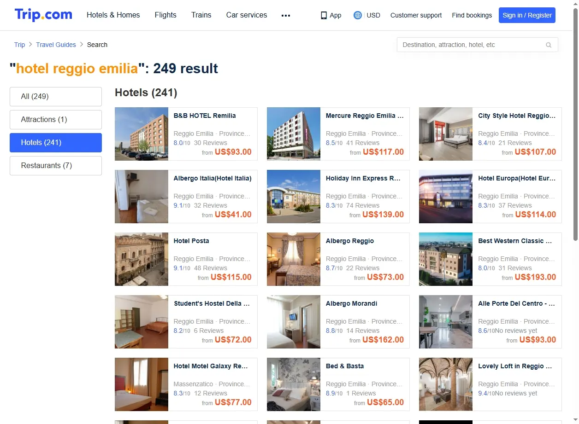This screenshot has height=424, width=579.
Task: Click Lovely Loft in Reggio title
Action: [x=515, y=366]
